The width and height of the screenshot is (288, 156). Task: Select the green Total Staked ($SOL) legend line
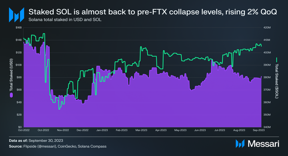(x=277, y=60)
